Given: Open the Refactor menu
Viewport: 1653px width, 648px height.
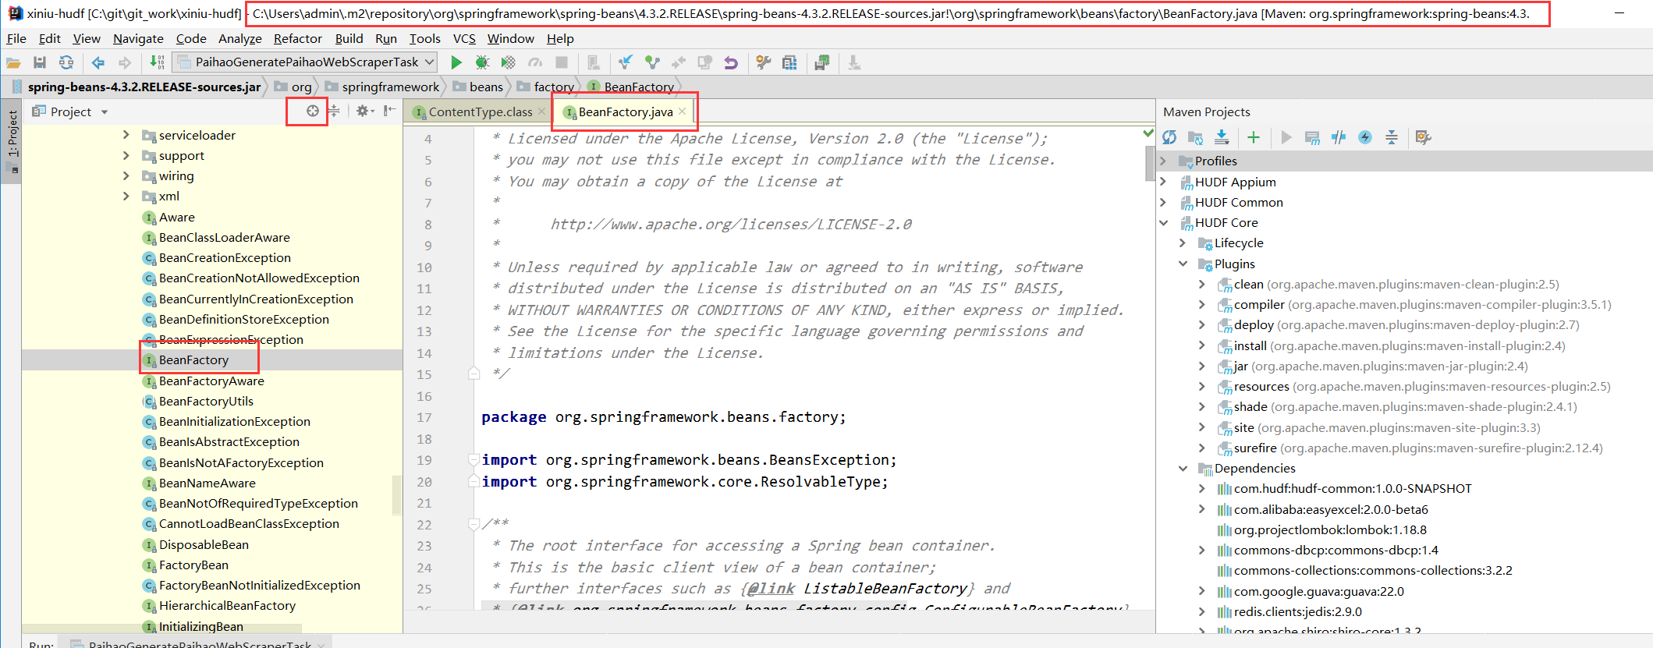Looking at the screenshot, I should 297,39.
